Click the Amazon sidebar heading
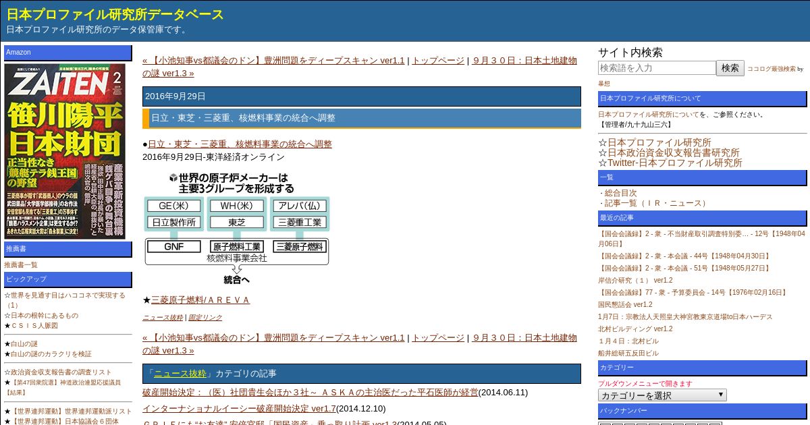This screenshot has width=810, height=425. (x=67, y=53)
